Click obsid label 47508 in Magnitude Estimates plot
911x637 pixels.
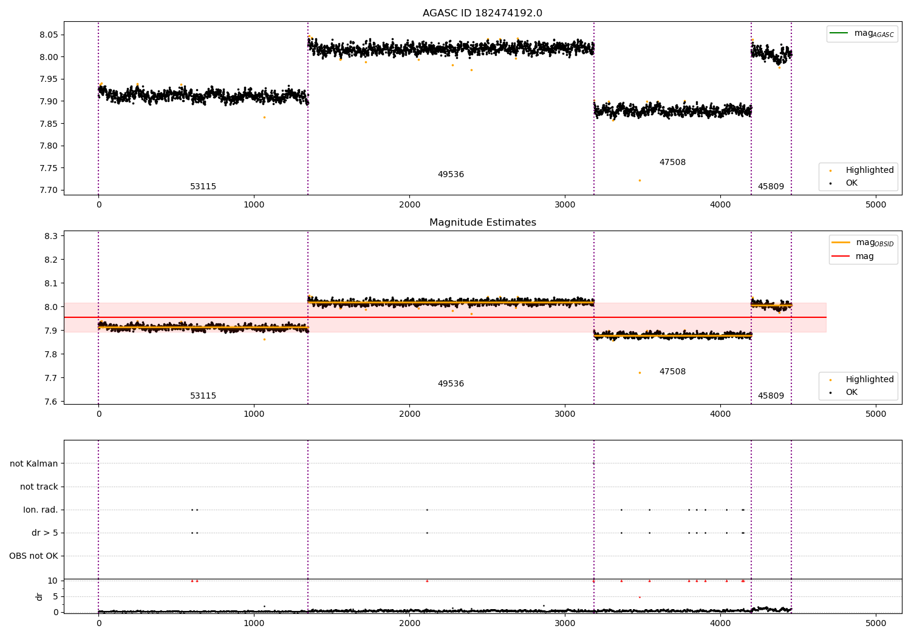(x=672, y=372)
